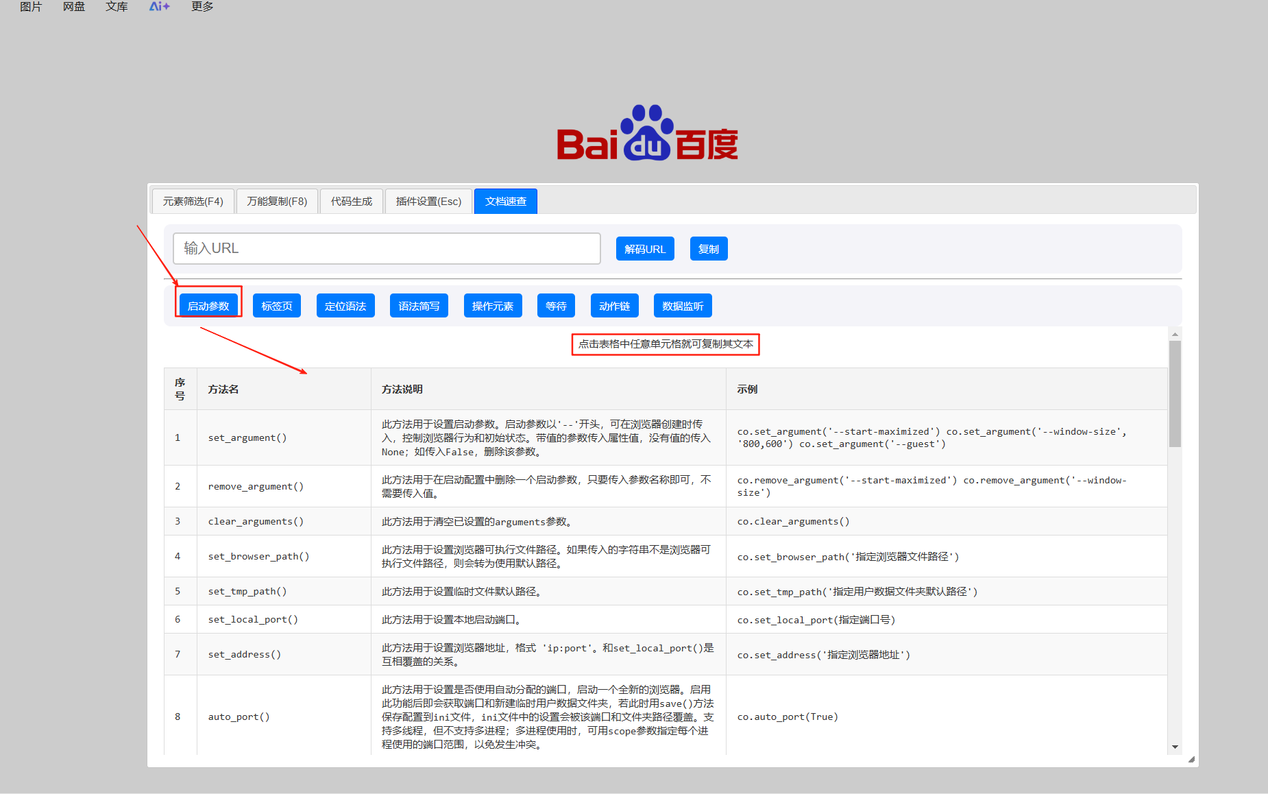Click the vertical scrollbar thumb
This screenshot has width=1268, height=794.
click(x=1175, y=394)
